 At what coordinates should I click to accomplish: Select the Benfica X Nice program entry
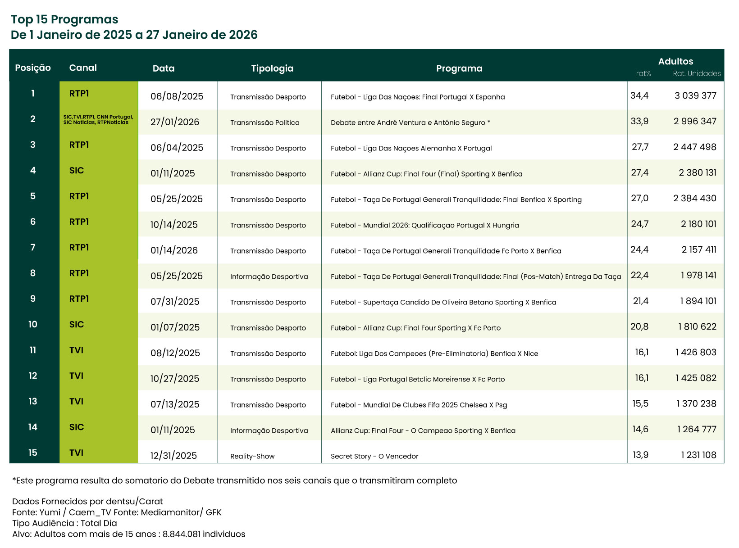(434, 354)
